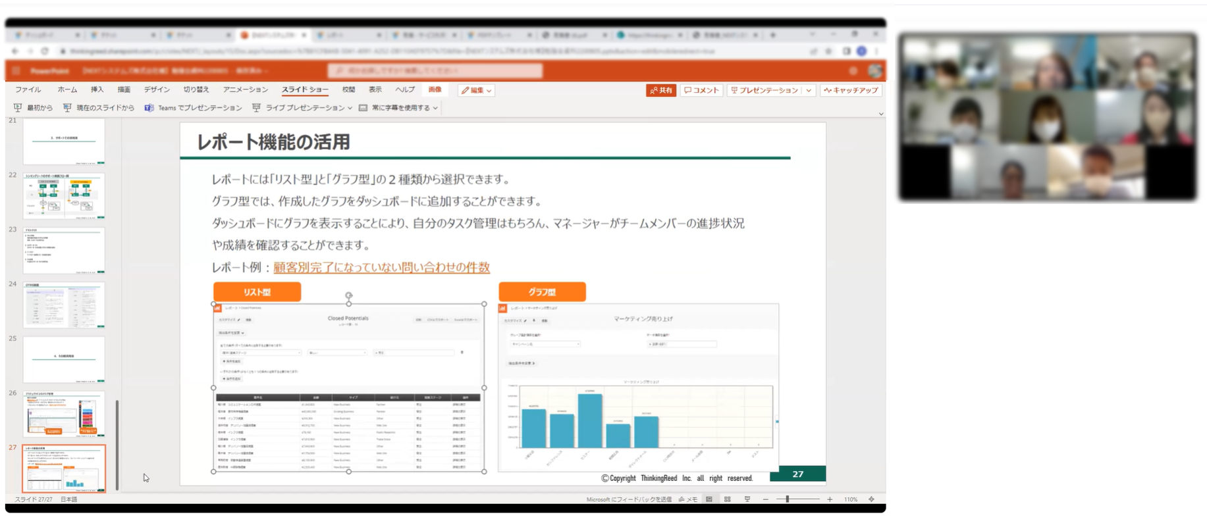Open the settings gear in PowerPoint header
The width and height of the screenshot is (1207, 525).
(x=853, y=70)
